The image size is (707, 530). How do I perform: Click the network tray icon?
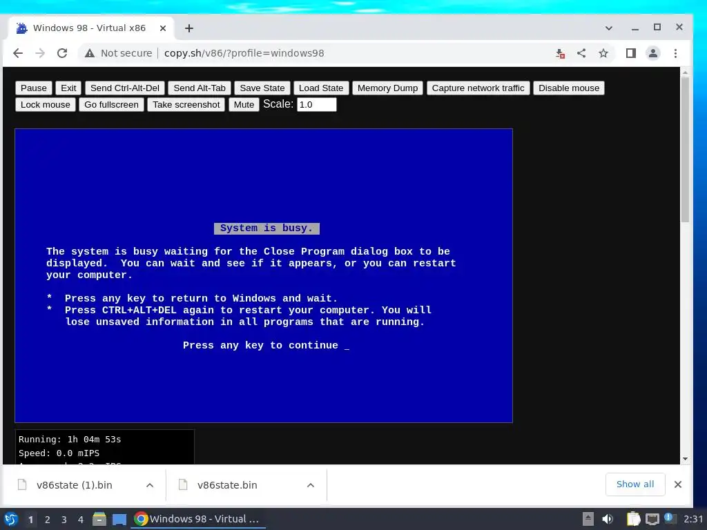[652, 519]
